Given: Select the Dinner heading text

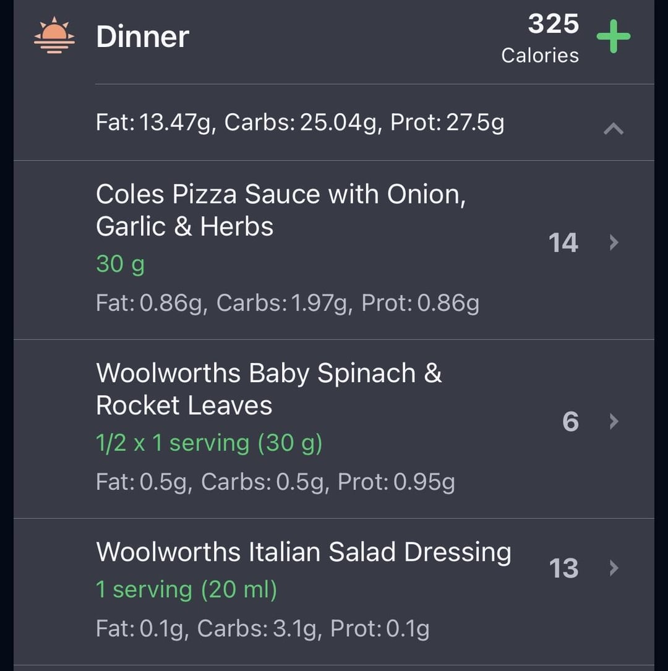Looking at the screenshot, I should pyautogui.click(x=142, y=36).
